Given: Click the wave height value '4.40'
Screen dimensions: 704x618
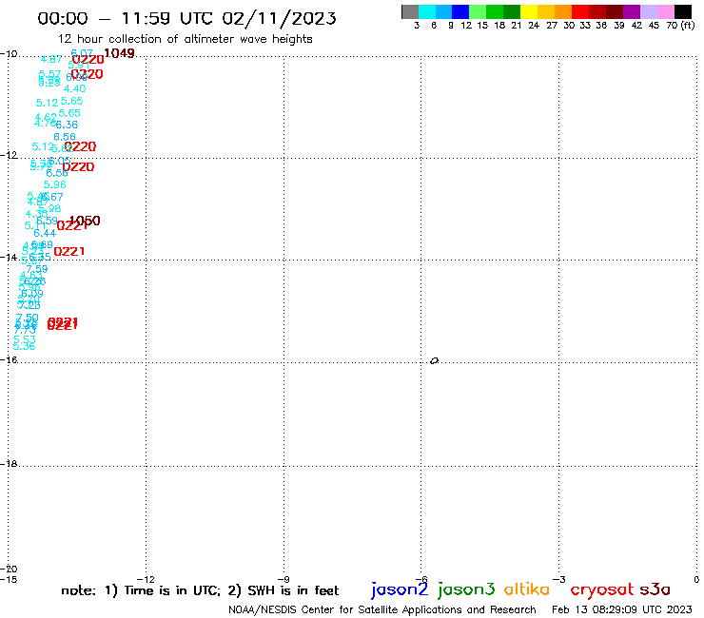Looking at the screenshot, I should (x=74, y=88).
